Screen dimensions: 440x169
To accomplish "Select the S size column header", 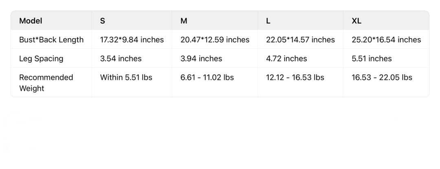I will pyautogui.click(x=103, y=21).
